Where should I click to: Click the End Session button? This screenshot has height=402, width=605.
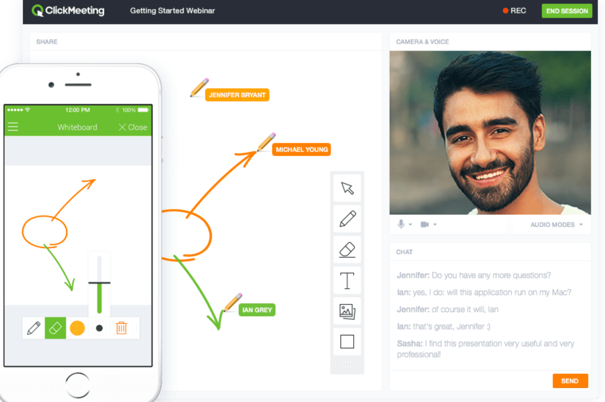coord(566,11)
